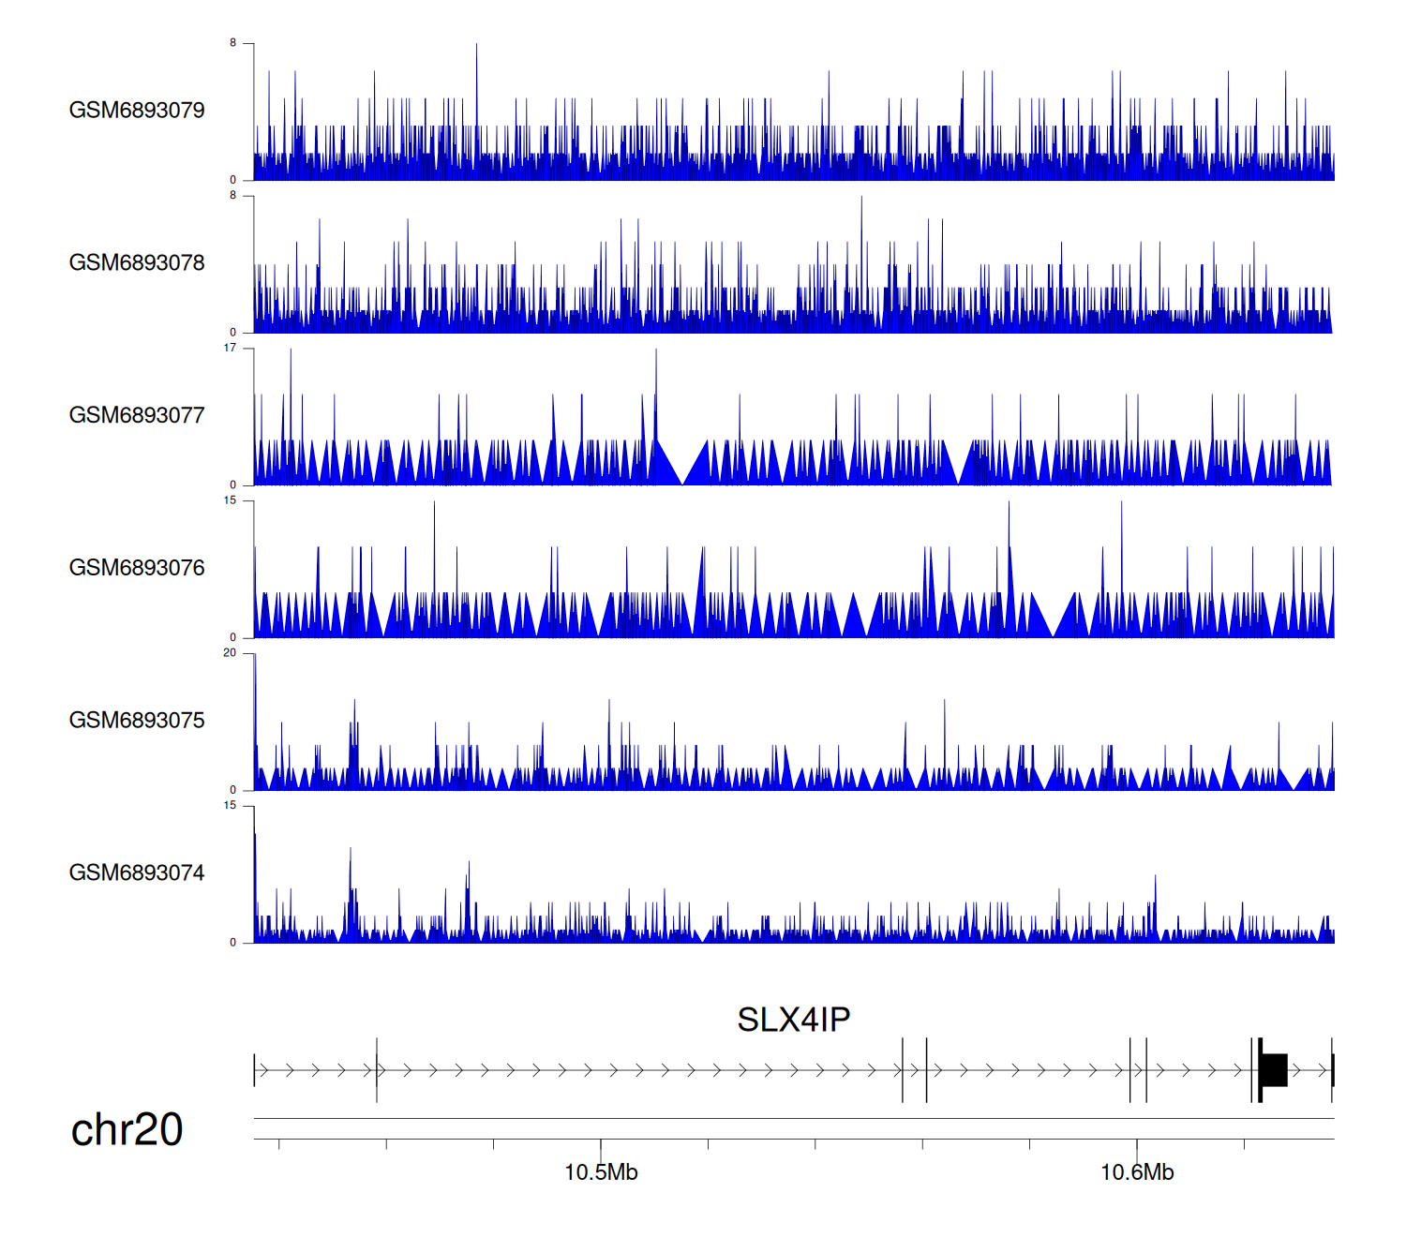Click y-axis zero label of GSM6893074 track

[233, 943]
